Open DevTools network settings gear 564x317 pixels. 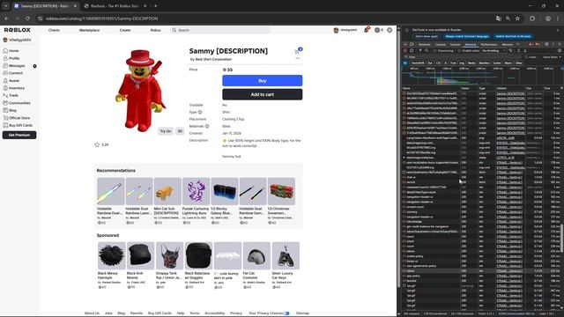560,51
